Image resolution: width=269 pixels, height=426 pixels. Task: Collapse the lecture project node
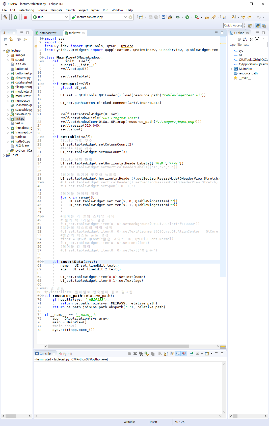click(x=4, y=51)
